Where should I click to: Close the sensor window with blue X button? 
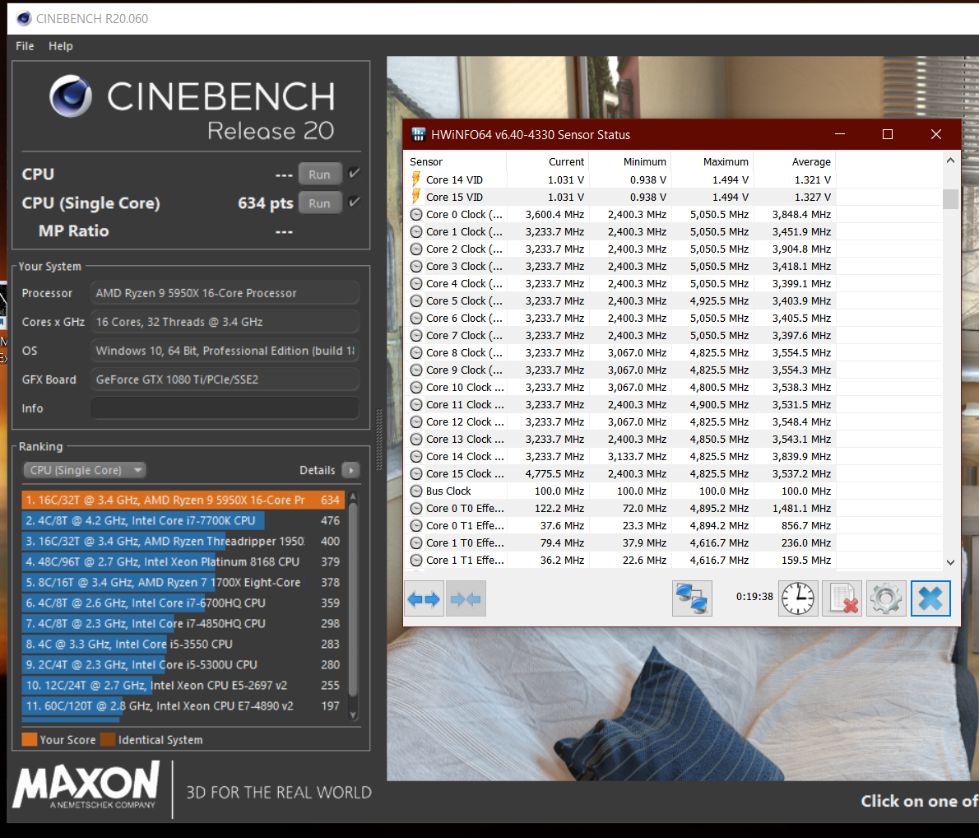[930, 598]
